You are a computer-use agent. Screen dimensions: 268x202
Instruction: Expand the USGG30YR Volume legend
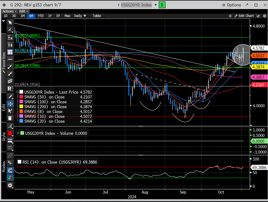click(x=18, y=133)
